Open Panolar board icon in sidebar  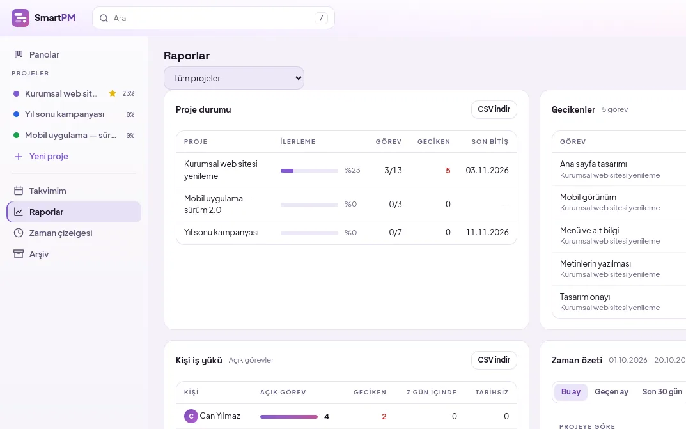click(19, 54)
